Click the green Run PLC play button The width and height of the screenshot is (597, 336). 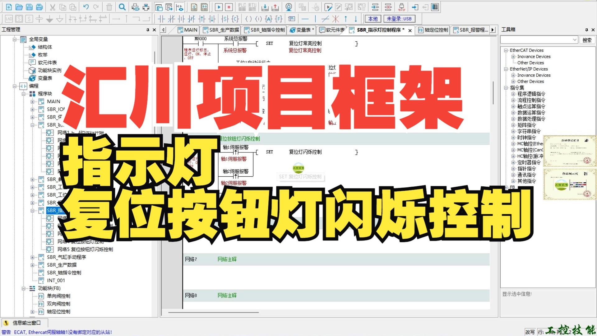pyautogui.click(x=219, y=7)
